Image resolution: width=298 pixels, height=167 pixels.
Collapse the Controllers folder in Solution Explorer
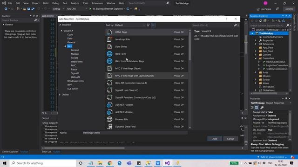[x=256, y=58]
